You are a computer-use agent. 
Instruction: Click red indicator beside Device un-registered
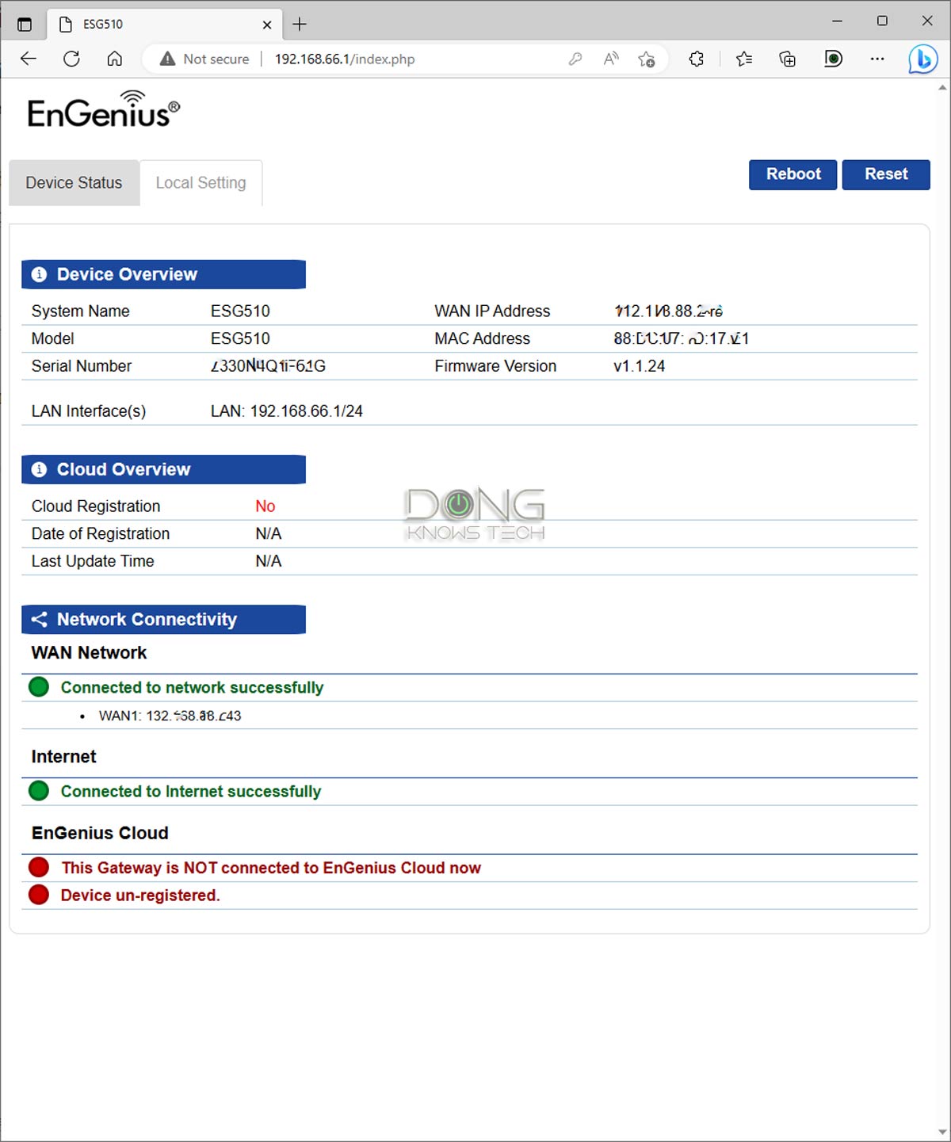39,895
